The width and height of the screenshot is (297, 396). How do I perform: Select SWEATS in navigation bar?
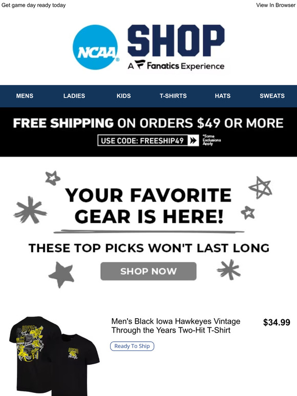pos(272,96)
